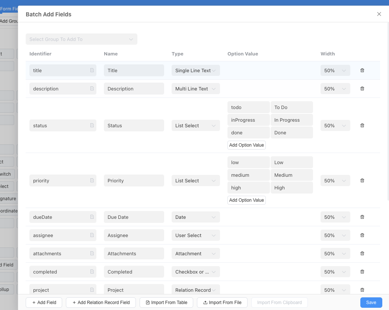Click trash icon in assignee row
This screenshot has height=310, width=389.
click(362, 235)
